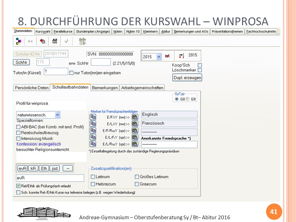Go to the Stundenplan (Anzeige) tab
Image resolution: width=296 pixels, height=222 pixels.
tap(93, 31)
